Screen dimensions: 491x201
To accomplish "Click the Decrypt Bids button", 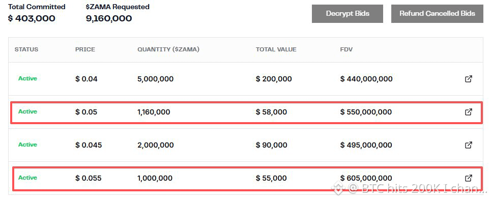I will pyautogui.click(x=348, y=14).
